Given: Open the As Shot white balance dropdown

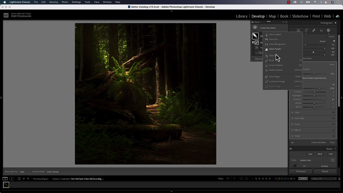Looking at the screenshot, I should (x=325, y=166).
